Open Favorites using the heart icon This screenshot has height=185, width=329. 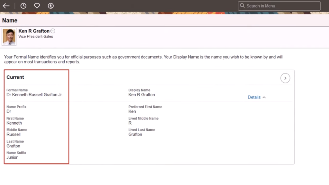click(x=37, y=6)
